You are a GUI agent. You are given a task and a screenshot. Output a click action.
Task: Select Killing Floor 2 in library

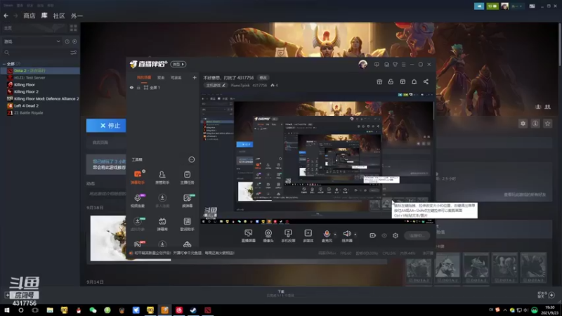click(x=26, y=92)
